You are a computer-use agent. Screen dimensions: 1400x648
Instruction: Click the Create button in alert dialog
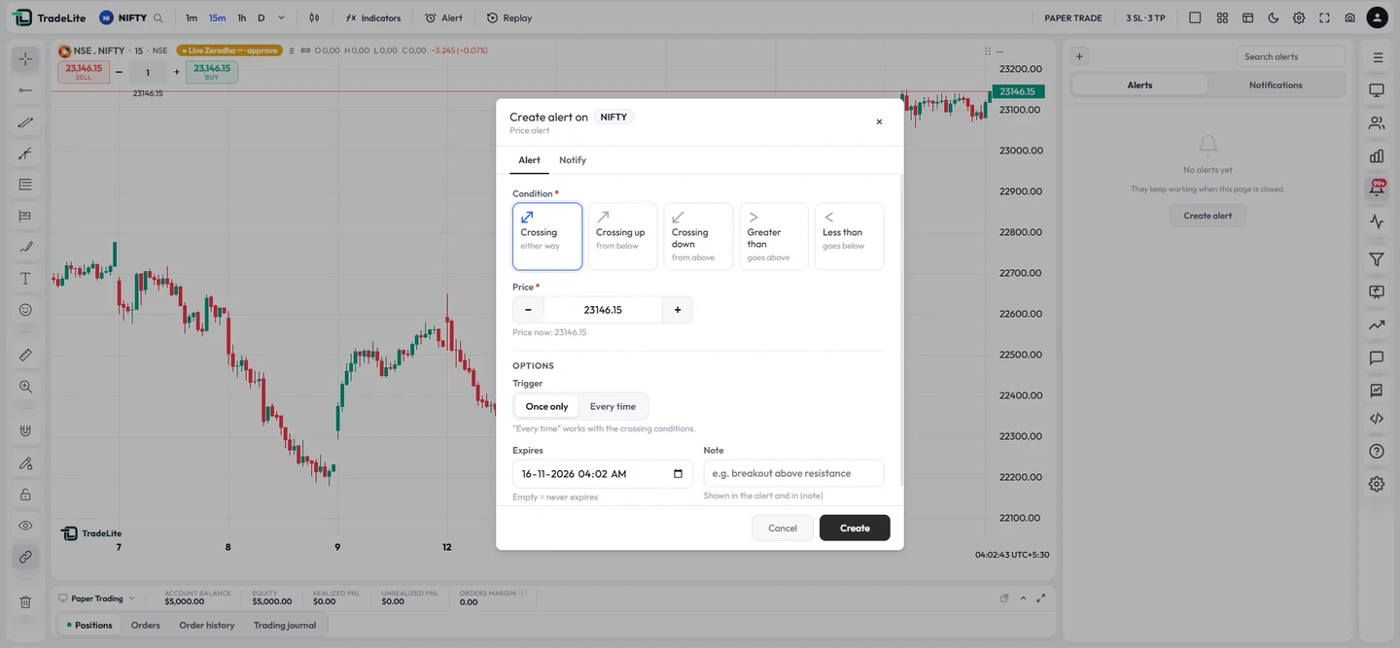coord(855,529)
